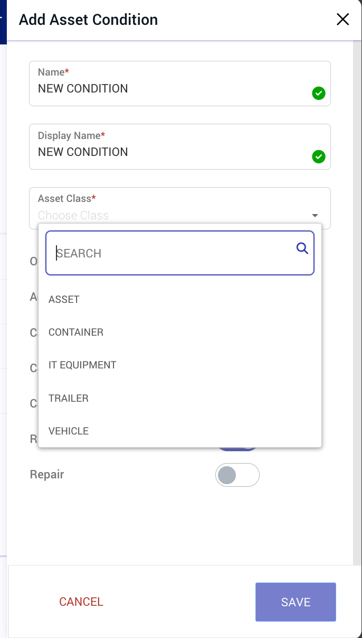Click the Repair label text
362x638 pixels.
46,475
